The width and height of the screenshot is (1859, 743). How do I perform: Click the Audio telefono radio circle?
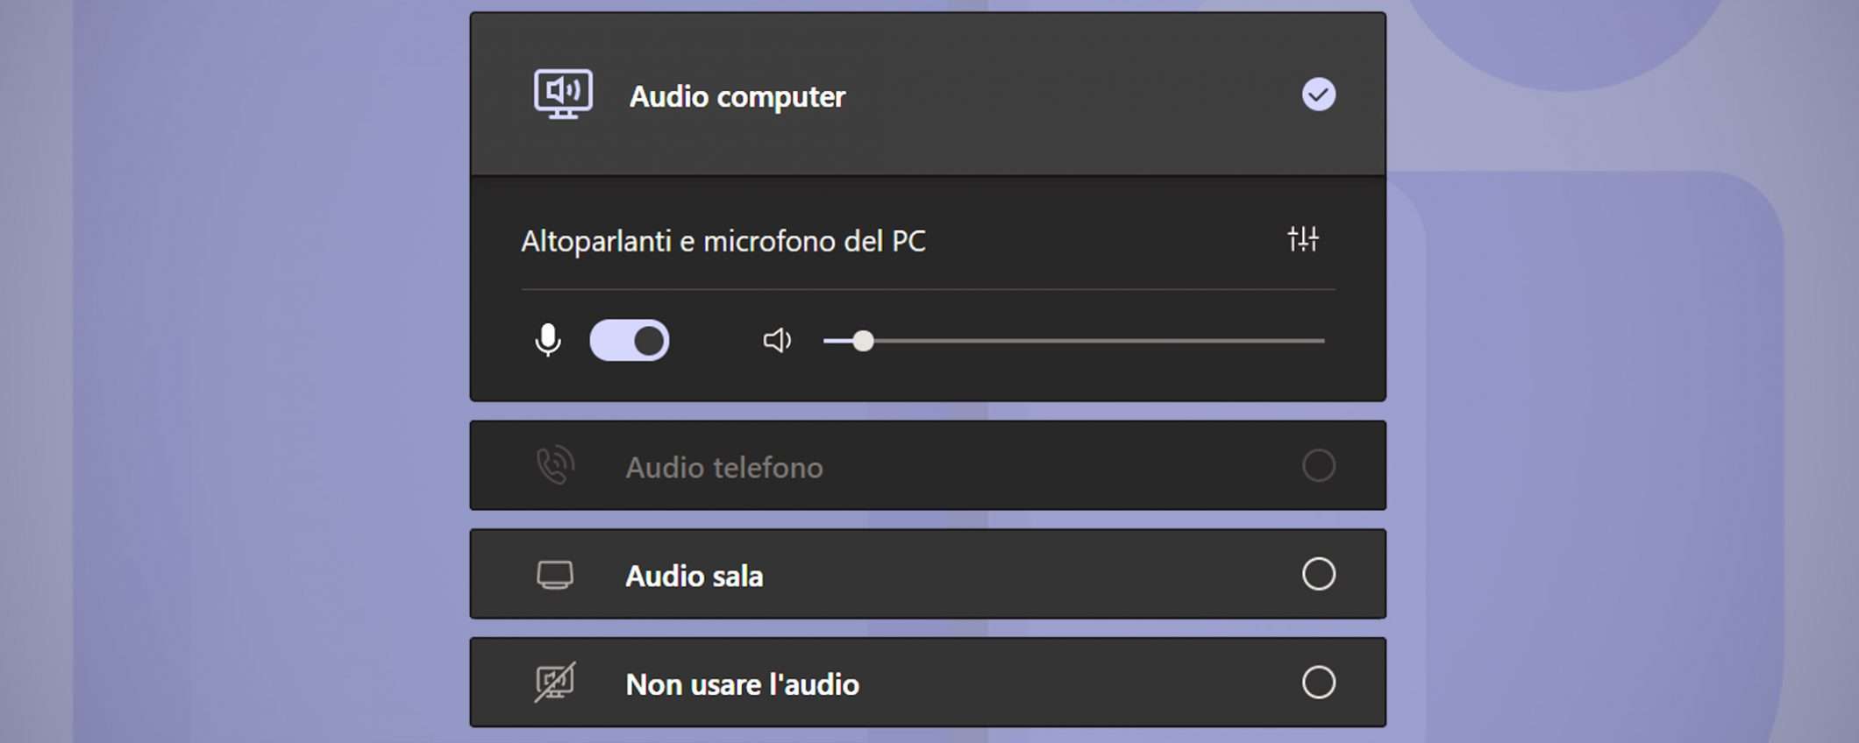1318,466
